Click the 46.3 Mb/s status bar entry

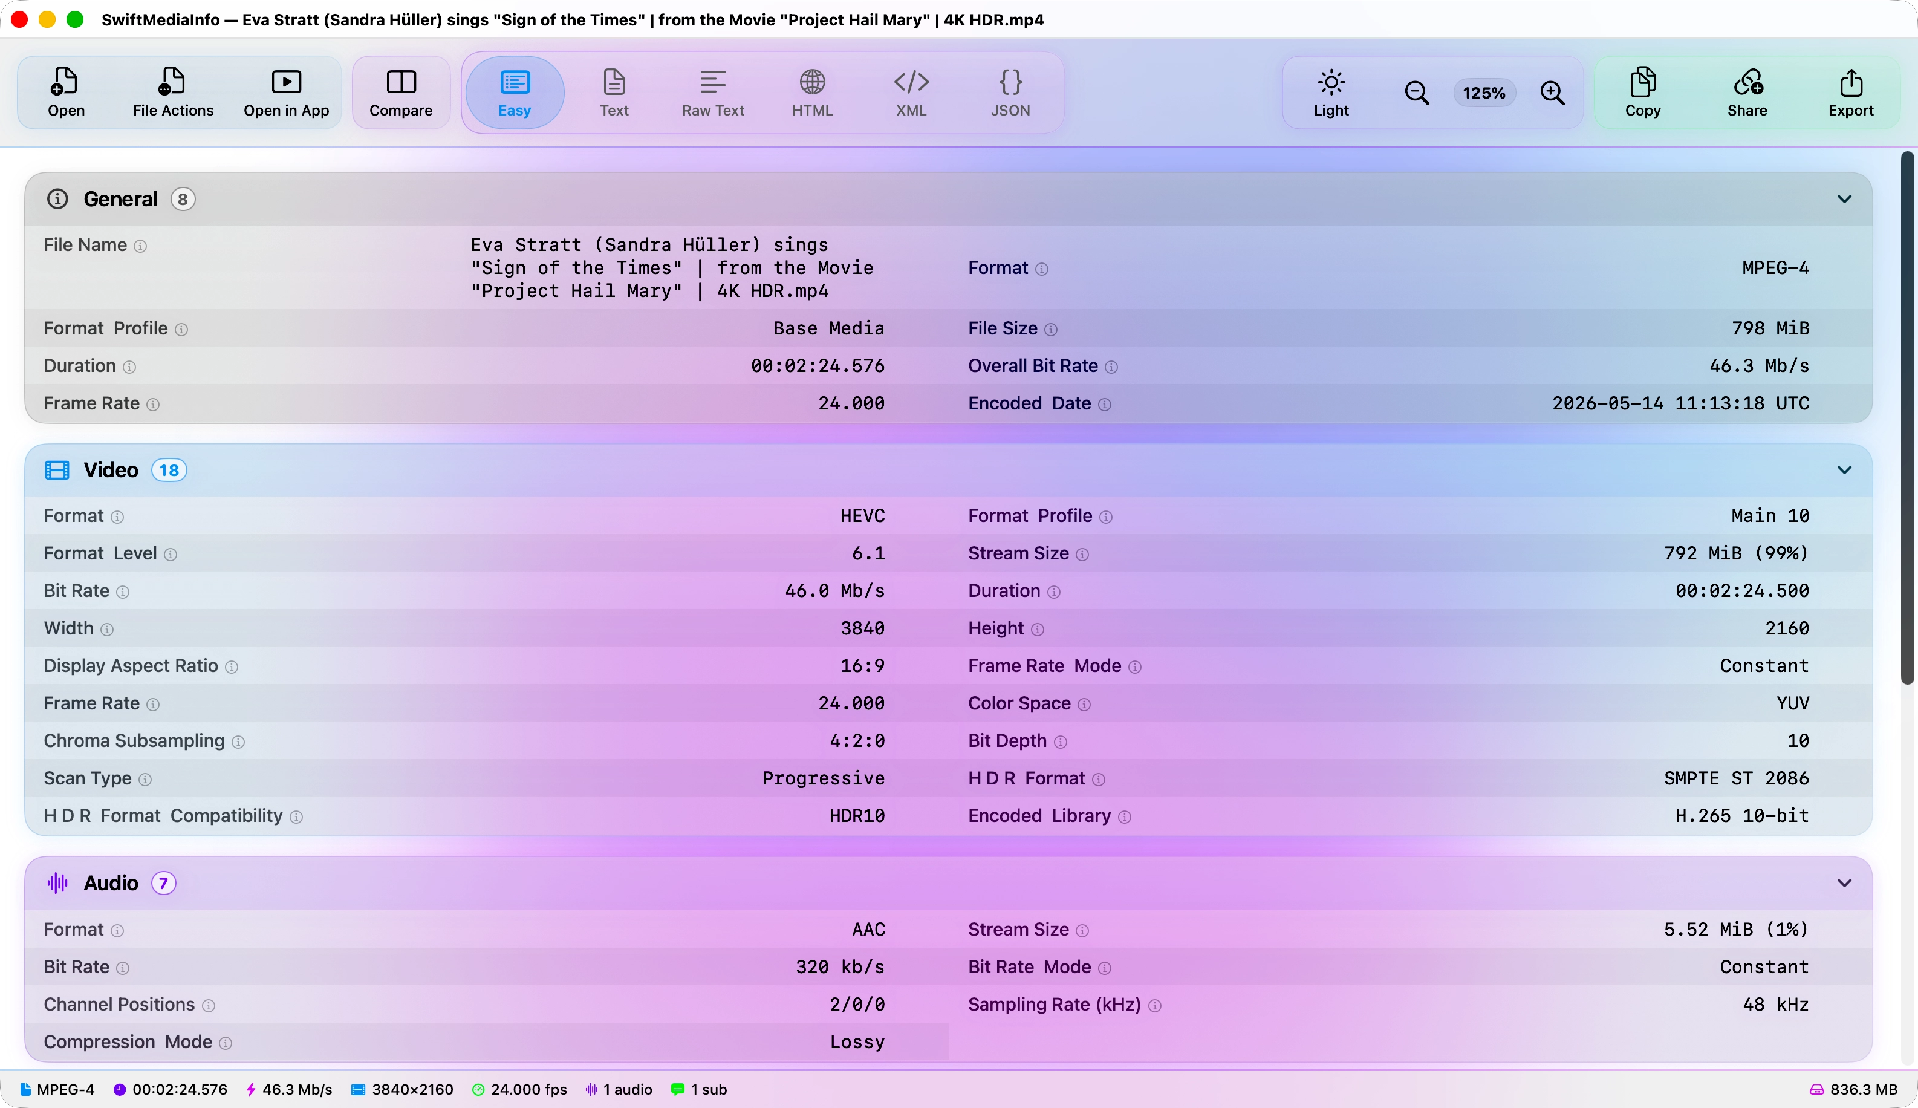click(x=289, y=1090)
